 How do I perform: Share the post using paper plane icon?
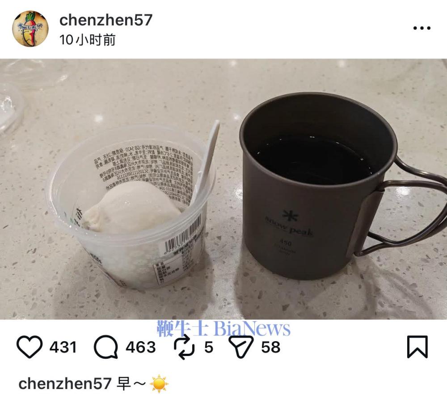coord(241,347)
